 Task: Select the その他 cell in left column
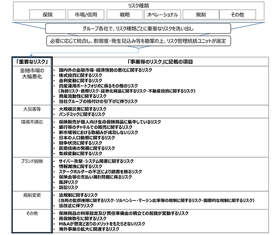coord(32,221)
